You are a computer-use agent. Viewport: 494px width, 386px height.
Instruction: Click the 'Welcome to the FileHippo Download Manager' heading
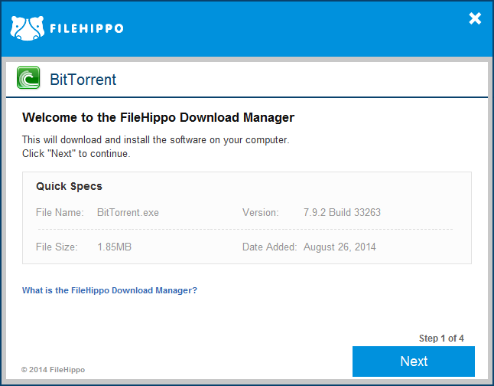[158, 117]
